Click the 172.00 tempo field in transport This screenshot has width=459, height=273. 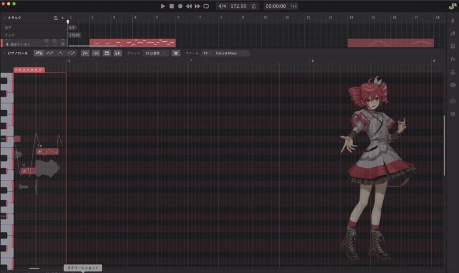[238, 6]
